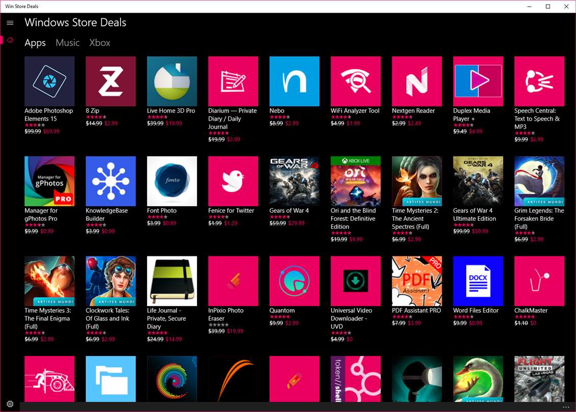Viewport: 576px width, 412px height.
Task: Switch to the Apps tab
Action: click(x=35, y=43)
